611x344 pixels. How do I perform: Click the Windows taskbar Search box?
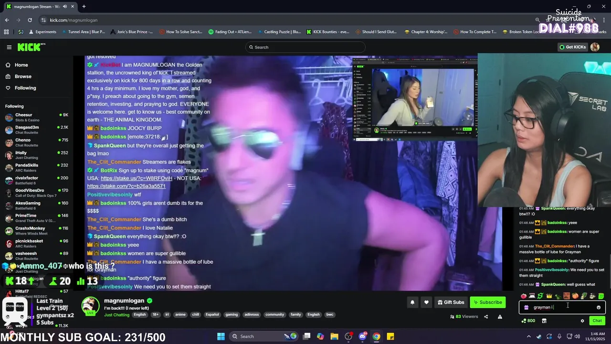(x=263, y=336)
